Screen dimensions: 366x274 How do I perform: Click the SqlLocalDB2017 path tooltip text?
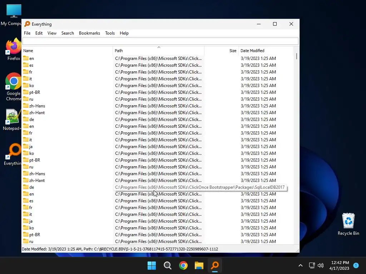[x=200, y=187]
